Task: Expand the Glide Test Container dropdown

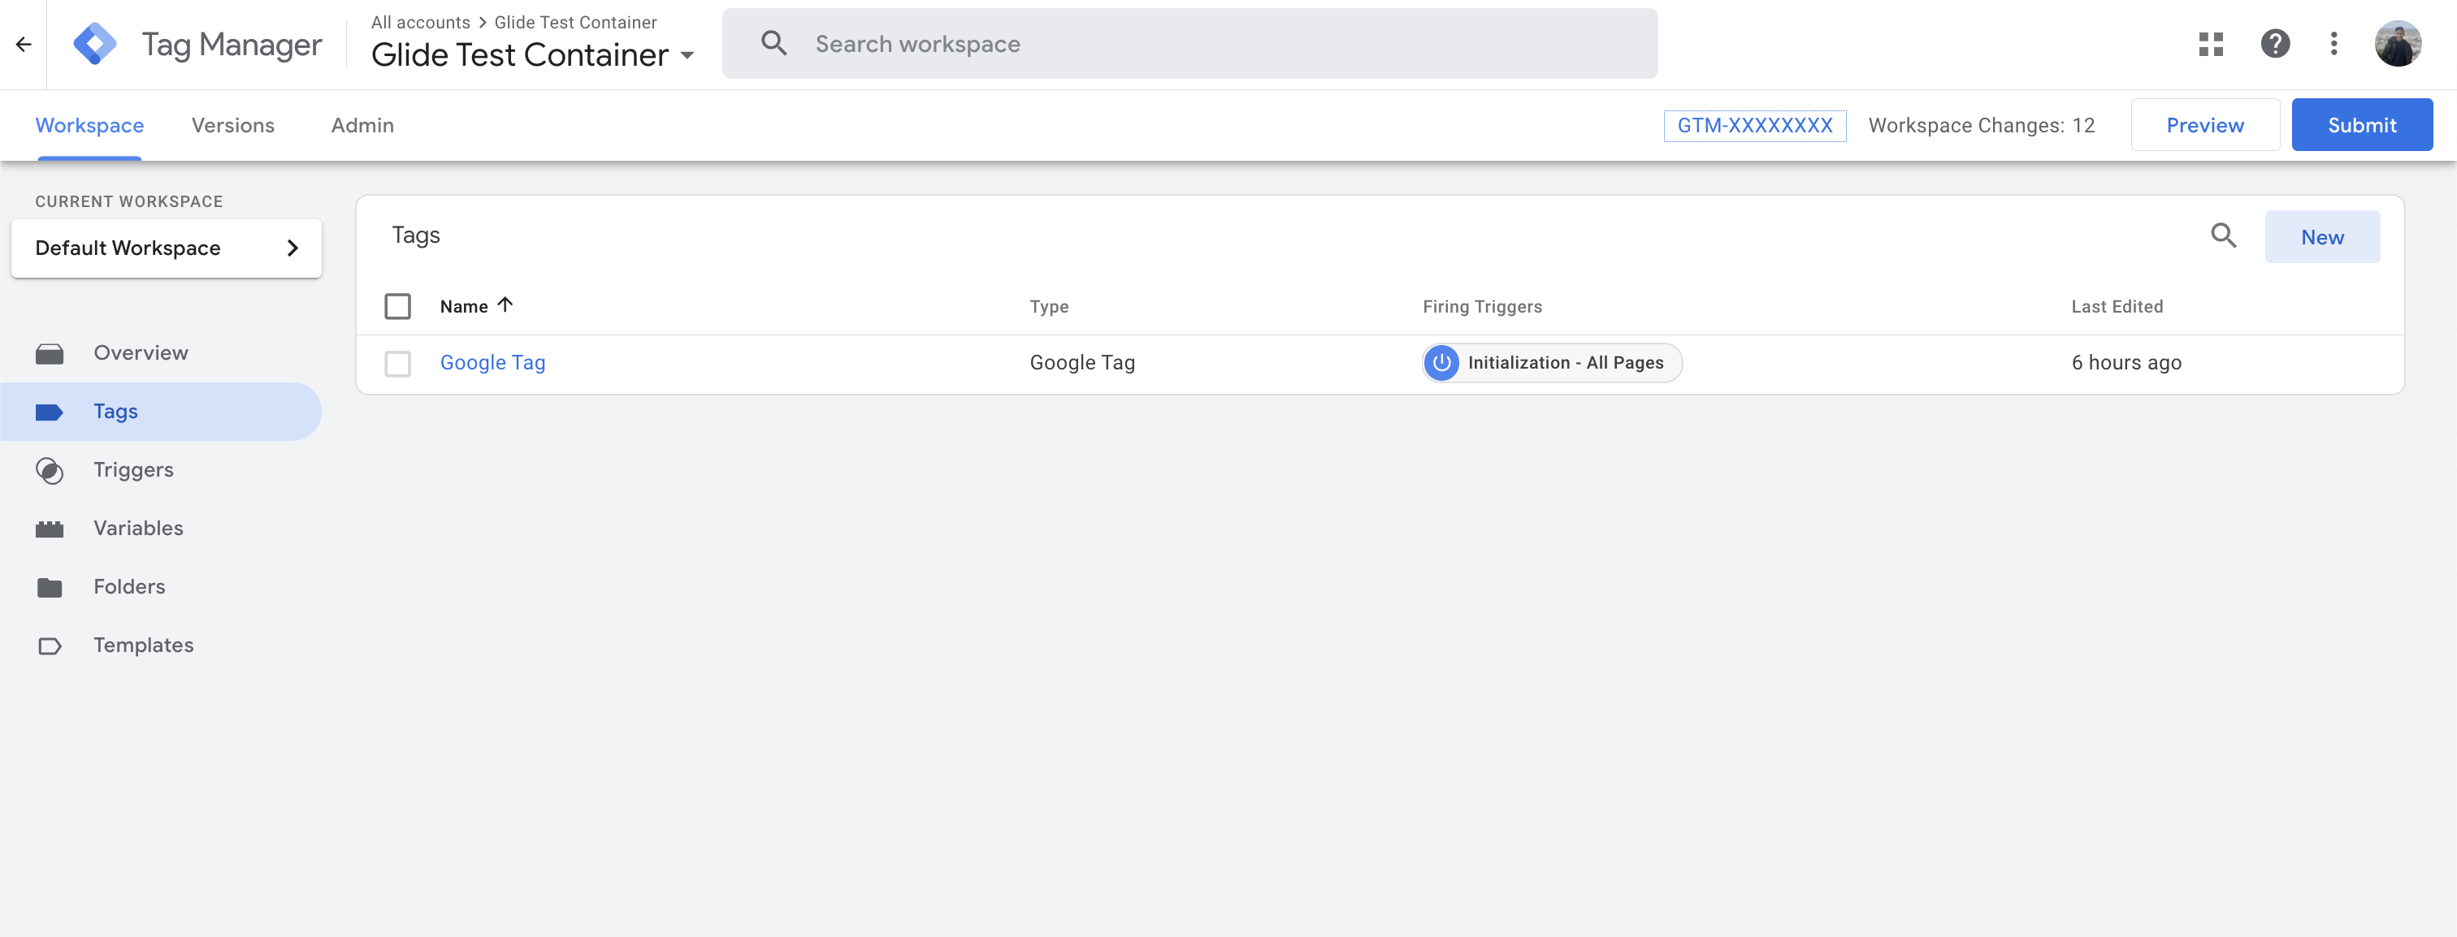Action: coord(687,55)
